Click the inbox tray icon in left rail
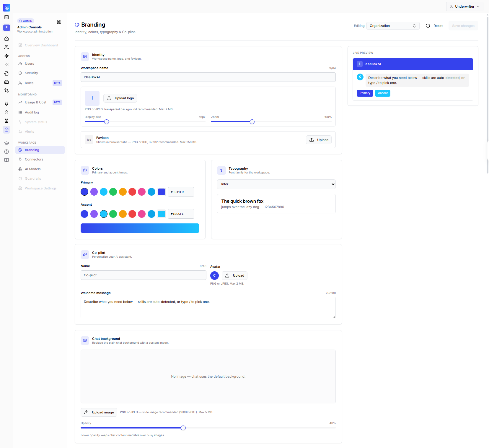The height and width of the screenshot is (448, 489). click(6, 82)
